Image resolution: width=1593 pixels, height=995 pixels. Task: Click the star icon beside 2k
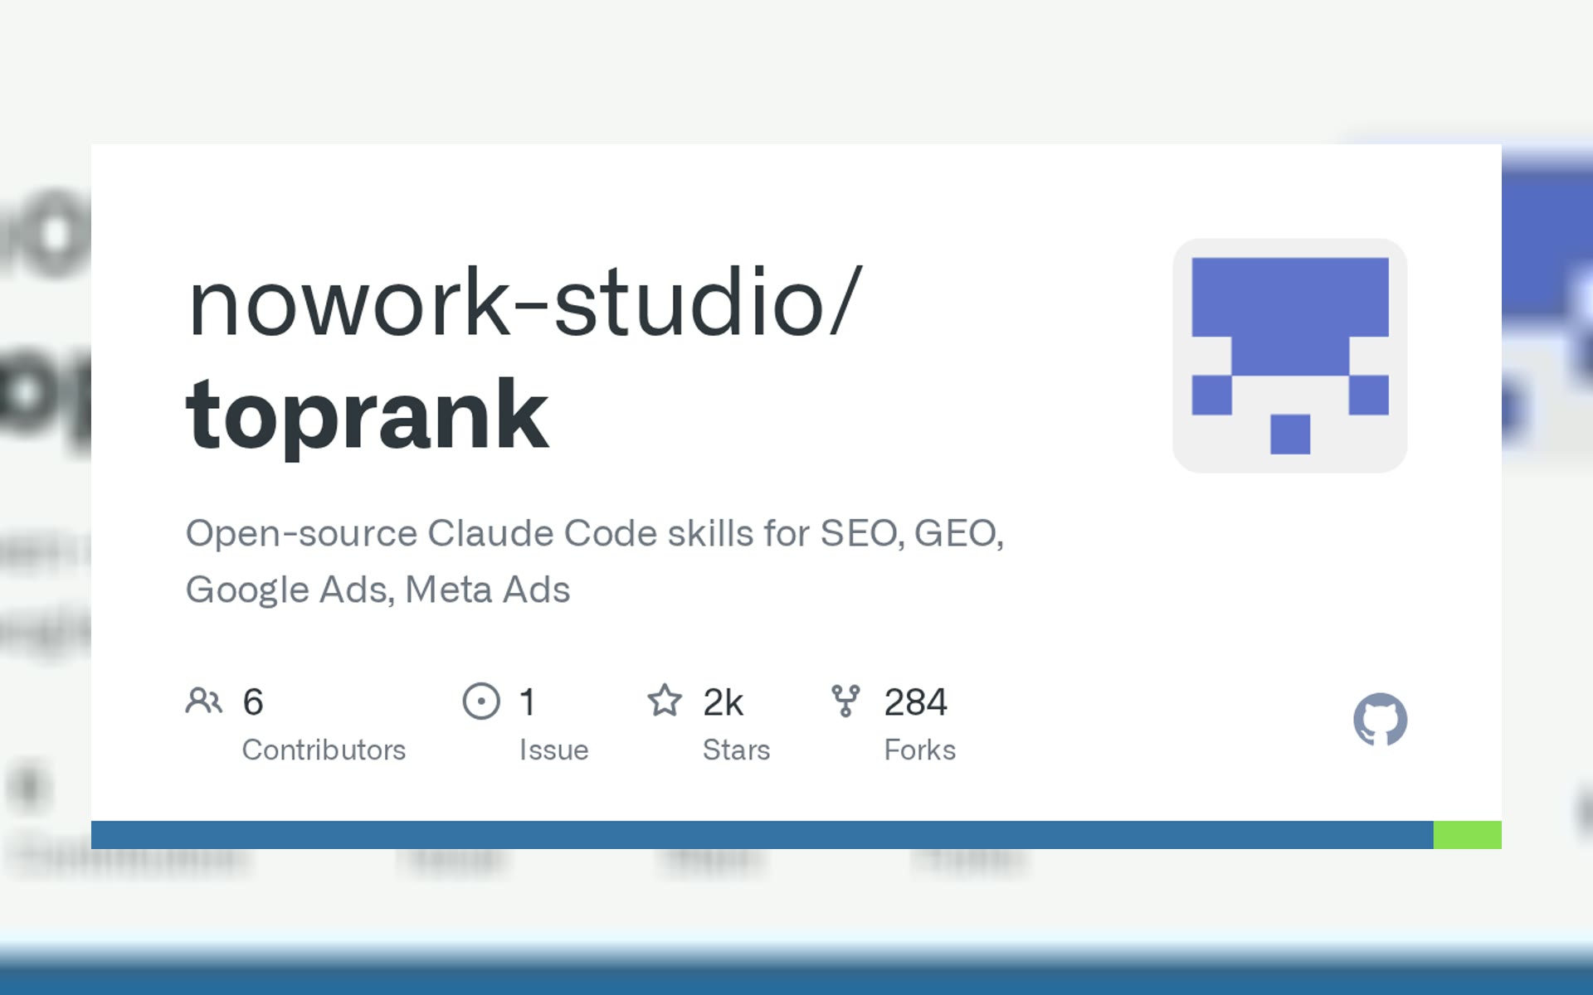(x=665, y=701)
